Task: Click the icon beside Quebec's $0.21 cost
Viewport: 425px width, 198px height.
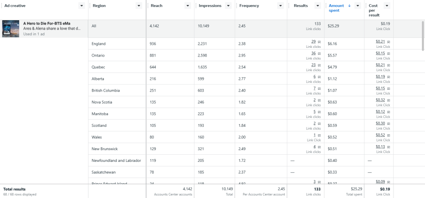Action: [x=388, y=65]
